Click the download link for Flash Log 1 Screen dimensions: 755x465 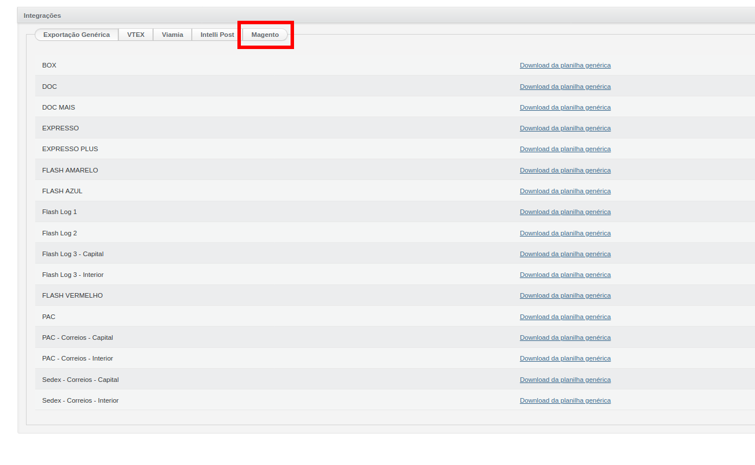pos(565,212)
